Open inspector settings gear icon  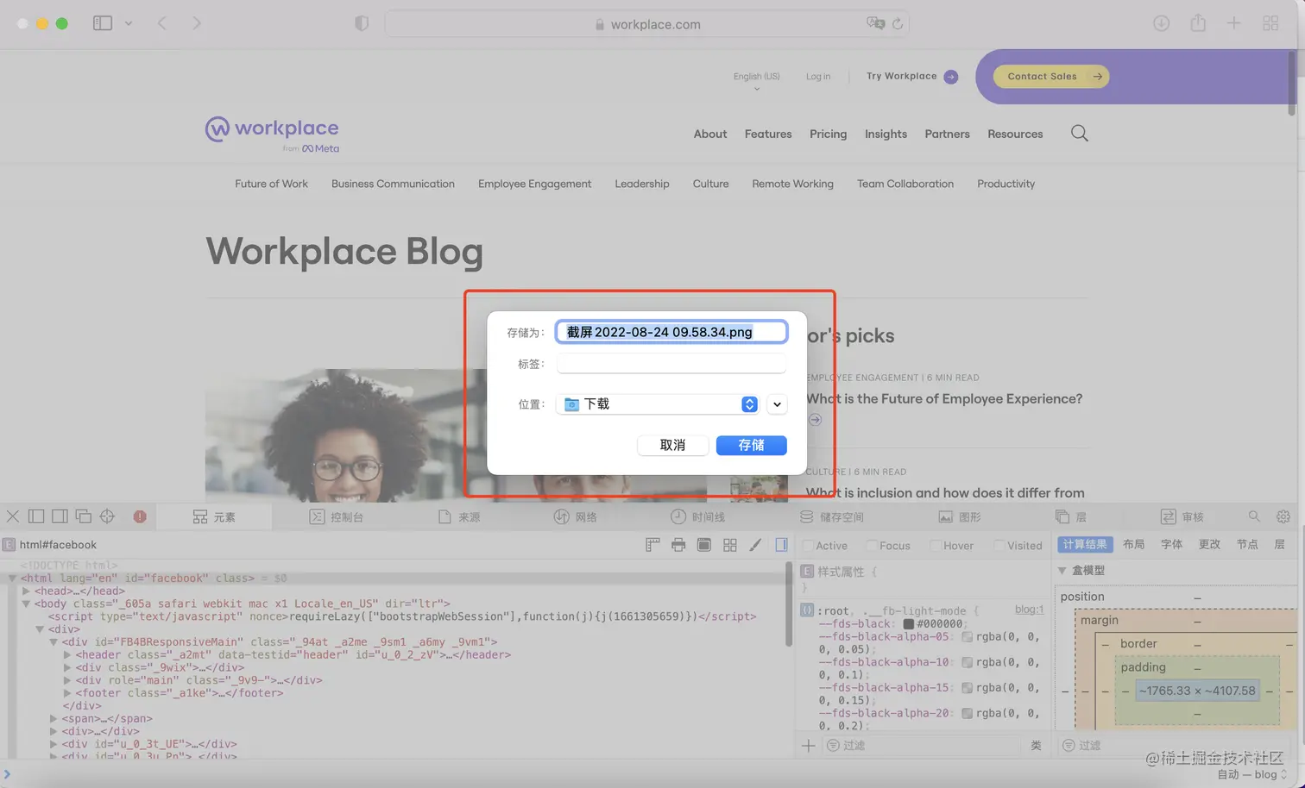[x=1283, y=516]
